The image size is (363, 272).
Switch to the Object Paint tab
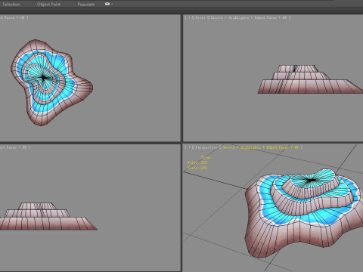tap(48, 5)
